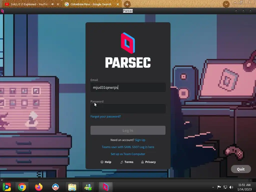Click the Log In button
The width and height of the screenshot is (256, 192).
[x=128, y=130]
